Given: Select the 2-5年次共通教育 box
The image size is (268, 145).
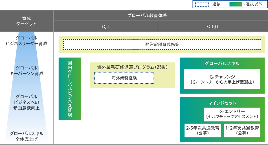Looking at the screenshot, I should coord(203,130).
